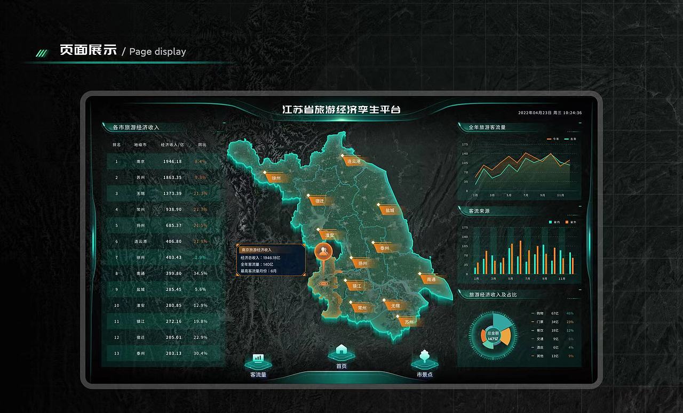The height and width of the screenshot is (413, 683).
Task: Click the date and time 2022年04月23日 text
Action: 550,113
